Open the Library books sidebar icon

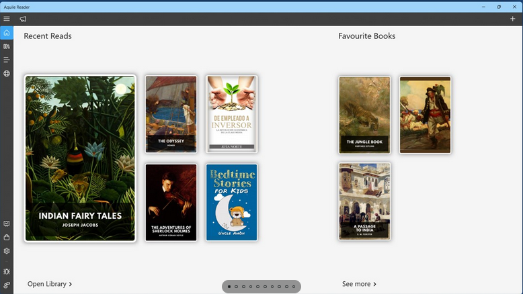pos(7,46)
